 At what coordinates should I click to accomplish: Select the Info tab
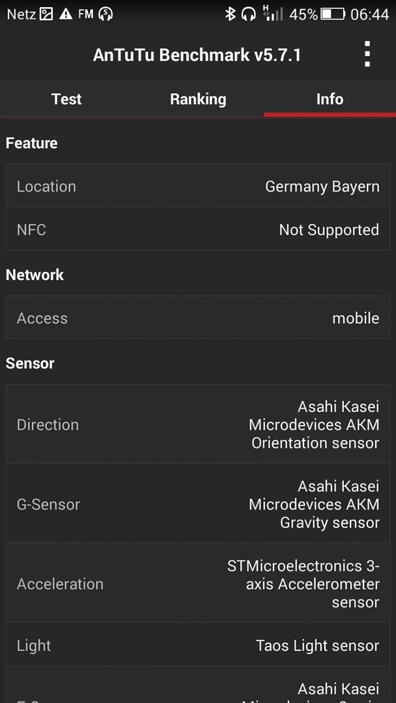(x=330, y=99)
